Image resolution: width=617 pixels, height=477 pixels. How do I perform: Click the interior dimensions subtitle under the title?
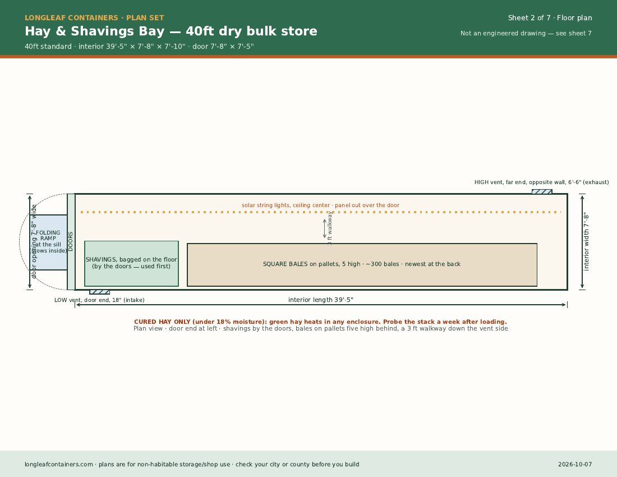tap(139, 47)
